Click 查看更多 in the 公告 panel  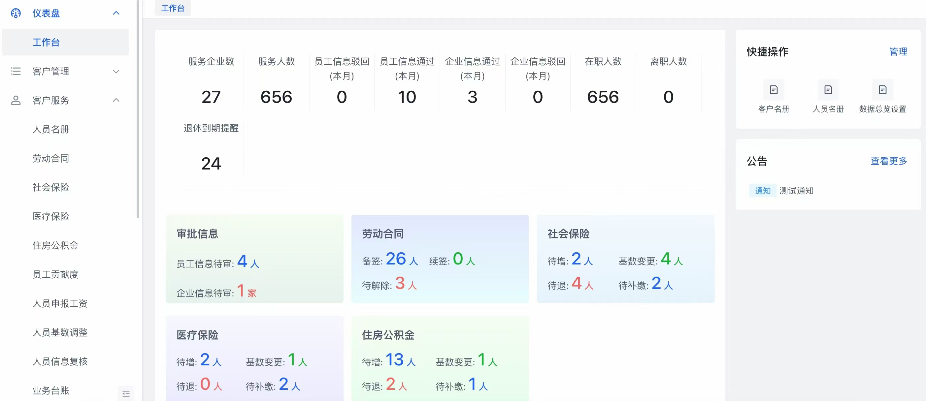pyautogui.click(x=889, y=161)
